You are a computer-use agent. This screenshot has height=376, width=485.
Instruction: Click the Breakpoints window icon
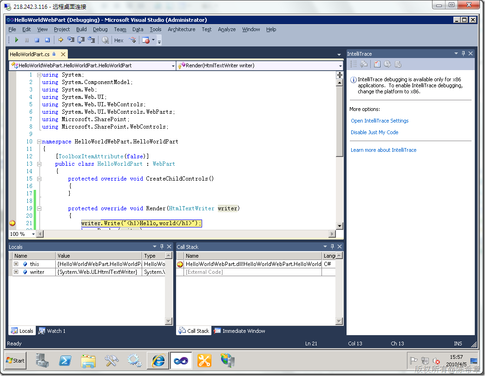146,40
